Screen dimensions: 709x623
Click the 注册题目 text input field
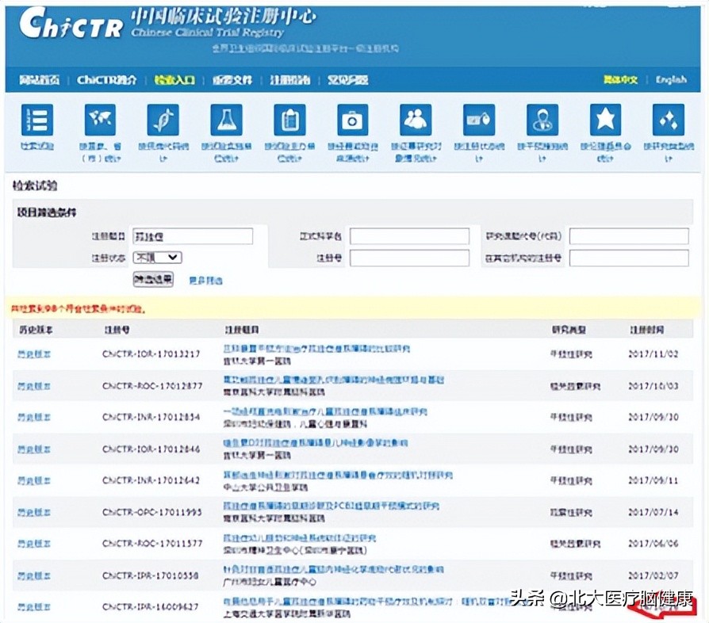pyautogui.click(x=193, y=236)
